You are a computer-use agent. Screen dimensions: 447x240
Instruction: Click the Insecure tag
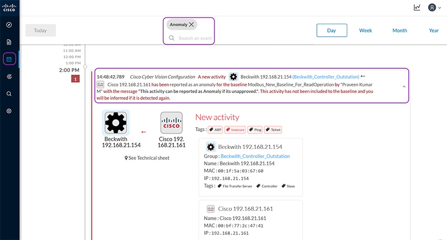coord(235,130)
